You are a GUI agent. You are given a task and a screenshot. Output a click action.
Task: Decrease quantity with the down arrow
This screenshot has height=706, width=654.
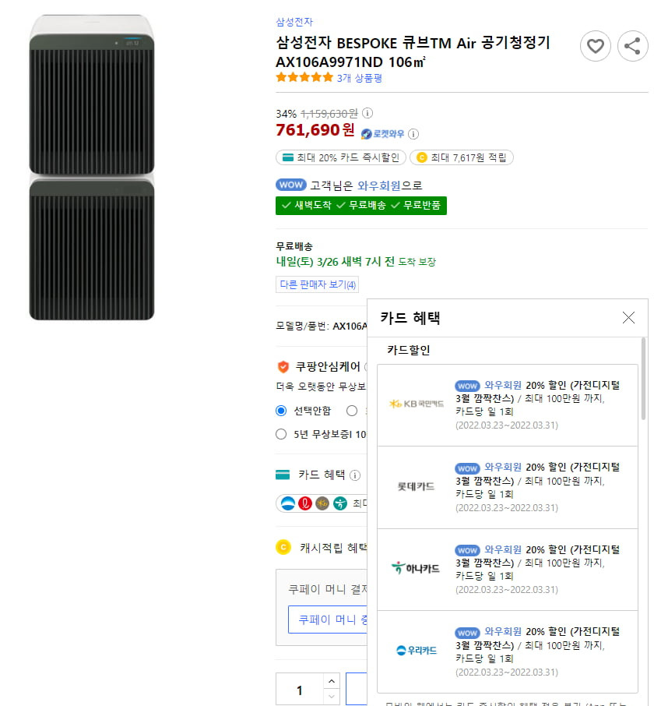click(332, 697)
